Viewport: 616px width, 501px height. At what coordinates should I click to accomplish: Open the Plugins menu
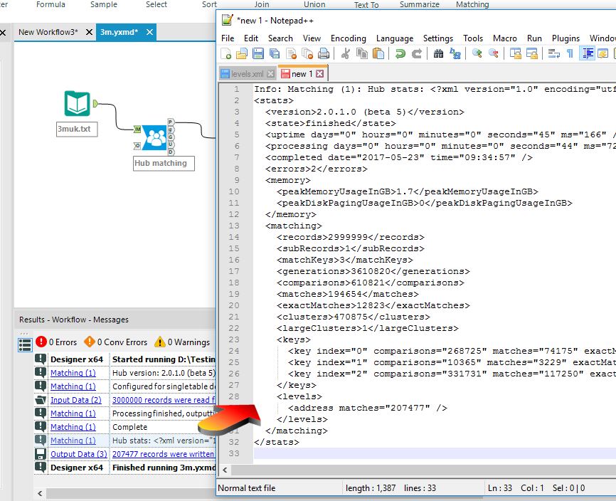tap(565, 38)
